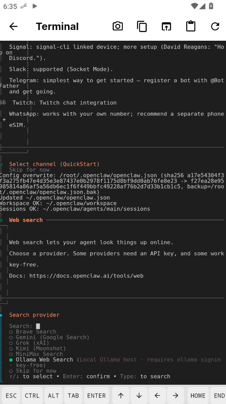This screenshot has height=404, width=226.
Task: Tap the CTRL key button
Action: tap(32, 395)
